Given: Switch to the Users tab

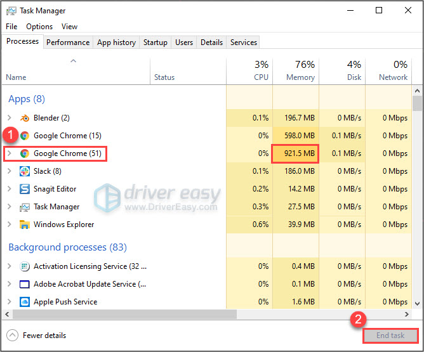Looking at the screenshot, I should coord(184,42).
